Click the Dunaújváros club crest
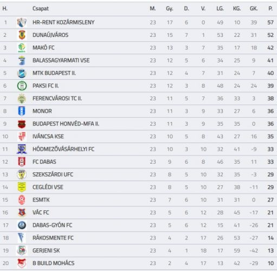Image resolution: width=277 pixels, height=271 pixels. click(x=22, y=35)
